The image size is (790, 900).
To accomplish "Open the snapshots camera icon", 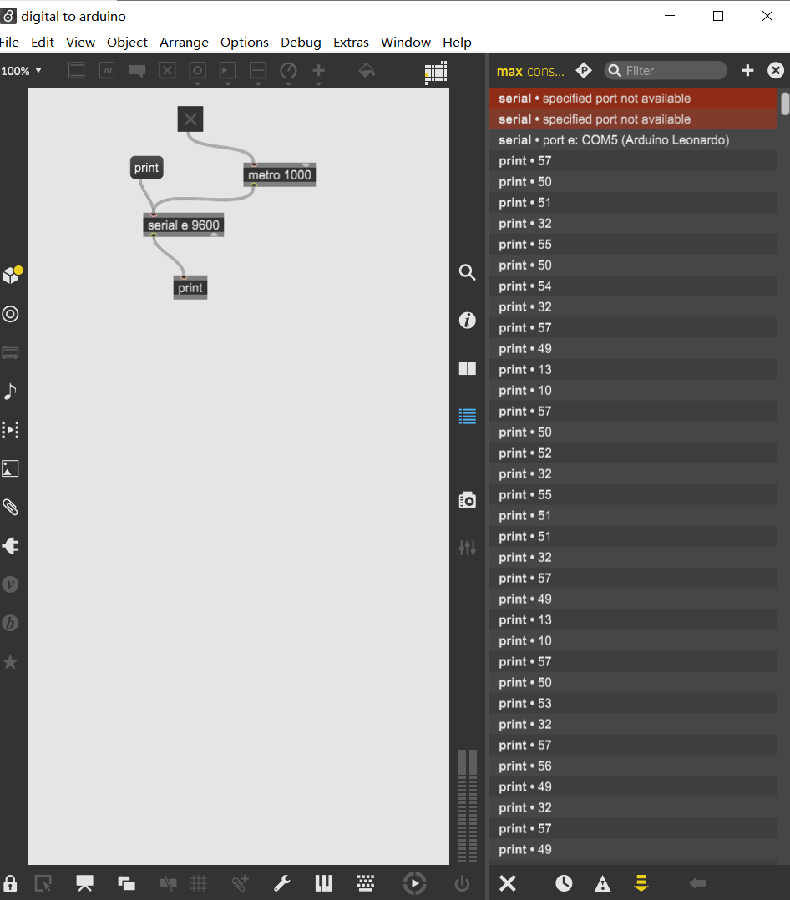I will pos(468,500).
